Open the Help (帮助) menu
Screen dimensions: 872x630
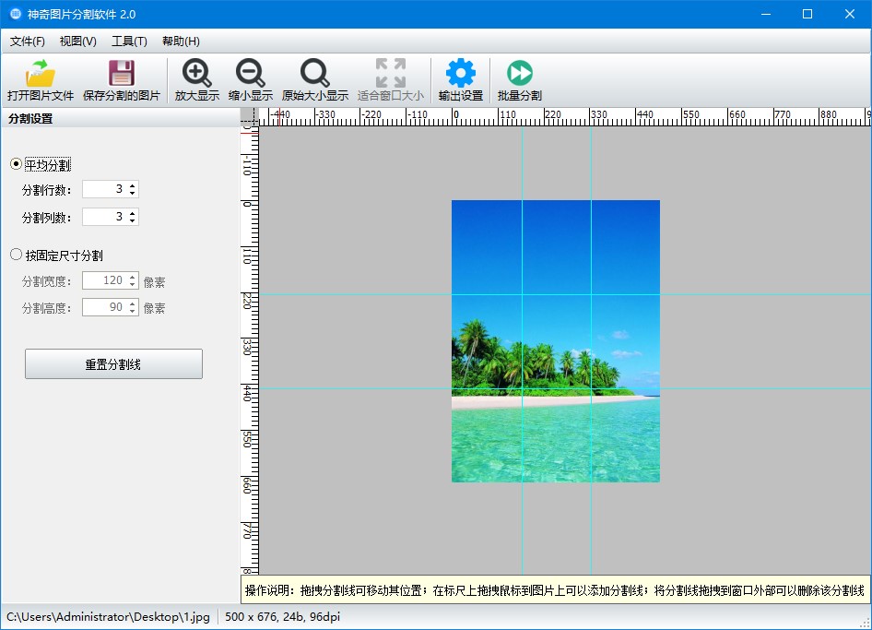pos(181,42)
